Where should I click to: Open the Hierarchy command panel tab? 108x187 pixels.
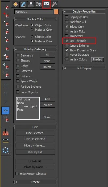(x=31, y=4)
